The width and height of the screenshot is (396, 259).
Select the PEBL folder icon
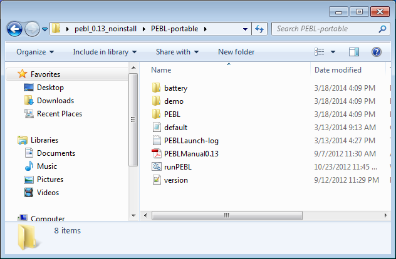[x=156, y=114]
